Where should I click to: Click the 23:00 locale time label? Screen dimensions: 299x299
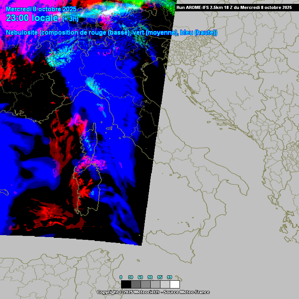pos(32,18)
